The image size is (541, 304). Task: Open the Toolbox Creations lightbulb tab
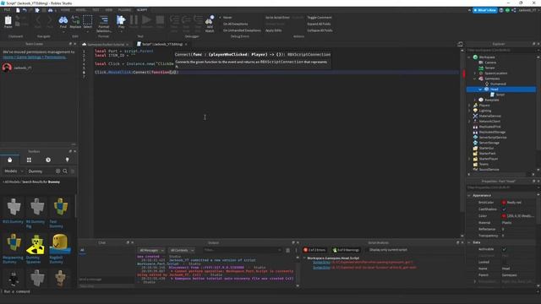pos(67,160)
